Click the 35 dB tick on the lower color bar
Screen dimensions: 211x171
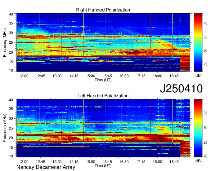coord(205,113)
